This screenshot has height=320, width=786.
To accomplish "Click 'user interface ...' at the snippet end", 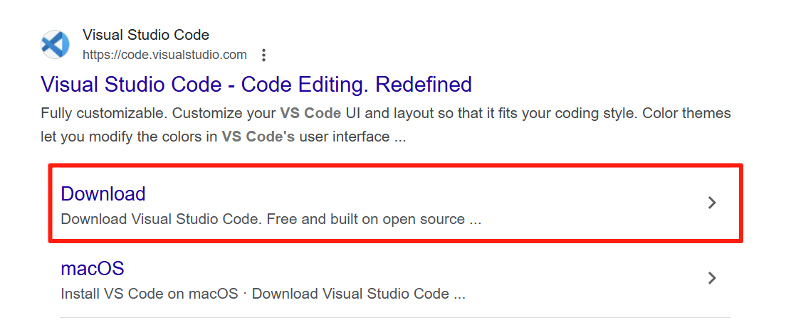I will coord(352,137).
